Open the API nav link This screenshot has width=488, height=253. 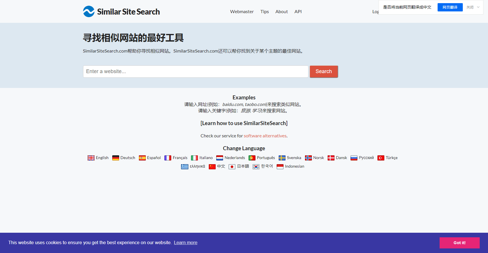[x=298, y=12]
